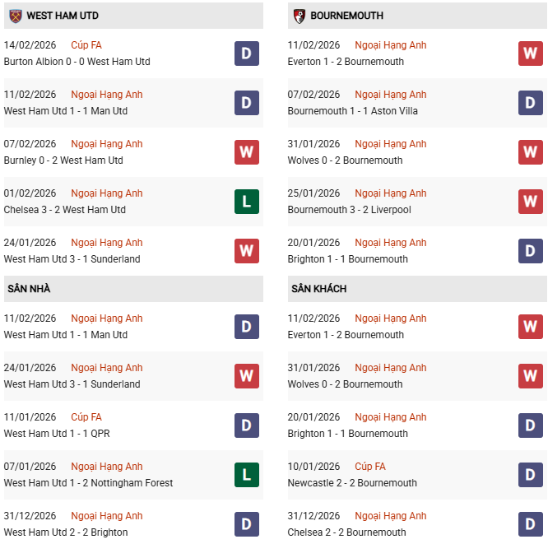
Task: Click the 25/01/2026 match date
Action: [x=313, y=193]
